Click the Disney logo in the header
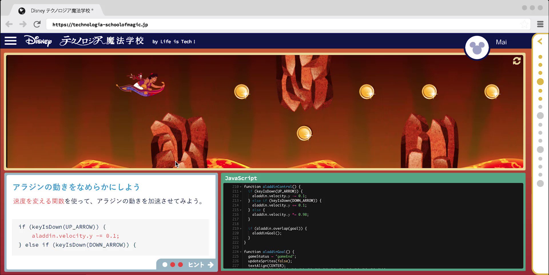Viewport: 549px width, 275px height. [38, 41]
